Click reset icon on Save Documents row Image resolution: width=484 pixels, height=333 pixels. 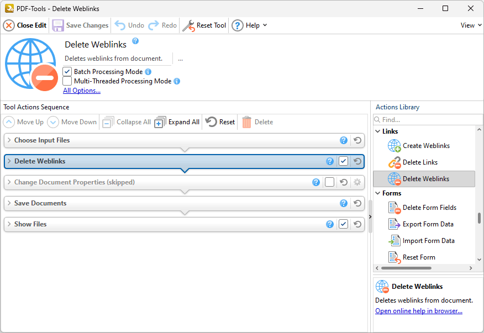coord(357,203)
